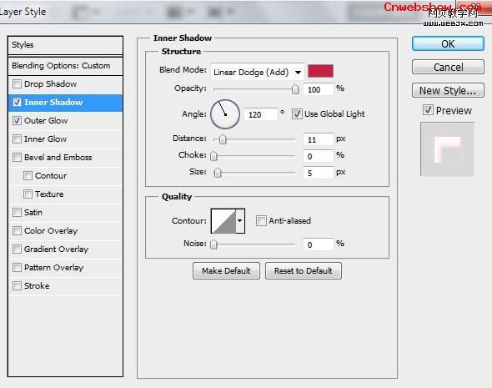492x388 pixels.
Task: Click the New Style button
Action: 448,90
